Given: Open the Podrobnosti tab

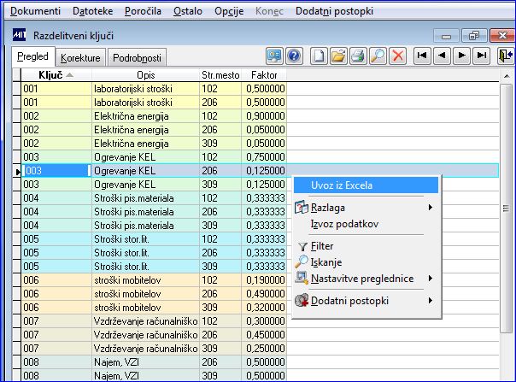Looking at the screenshot, I should coord(137,58).
